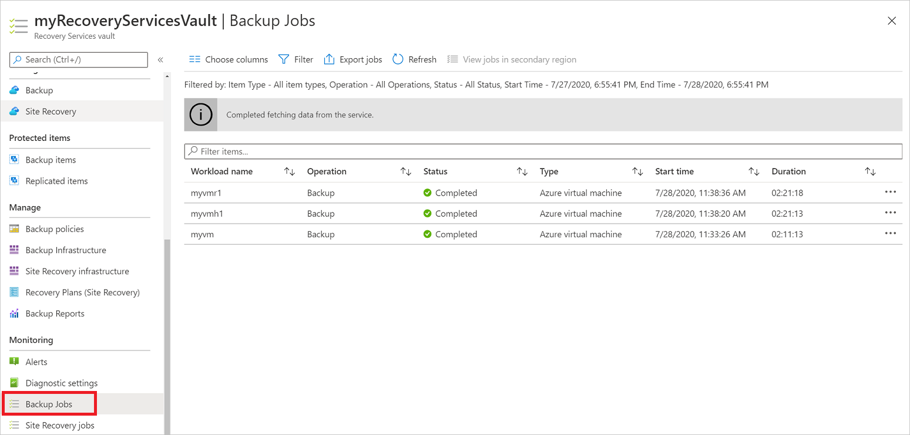The width and height of the screenshot is (910, 435).
Task: Refresh the backup jobs list
Action: coord(414,59)
